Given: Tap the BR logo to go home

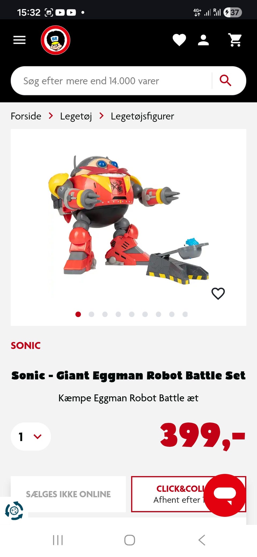Looking at the screenshot, I should click(x=55, y=40).
